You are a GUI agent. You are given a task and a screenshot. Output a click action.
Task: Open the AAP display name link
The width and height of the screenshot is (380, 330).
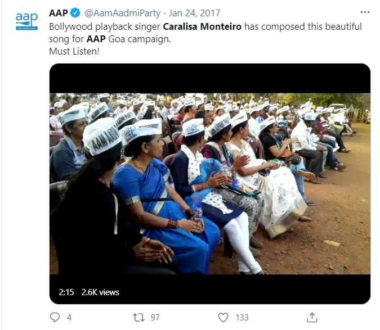59,13
